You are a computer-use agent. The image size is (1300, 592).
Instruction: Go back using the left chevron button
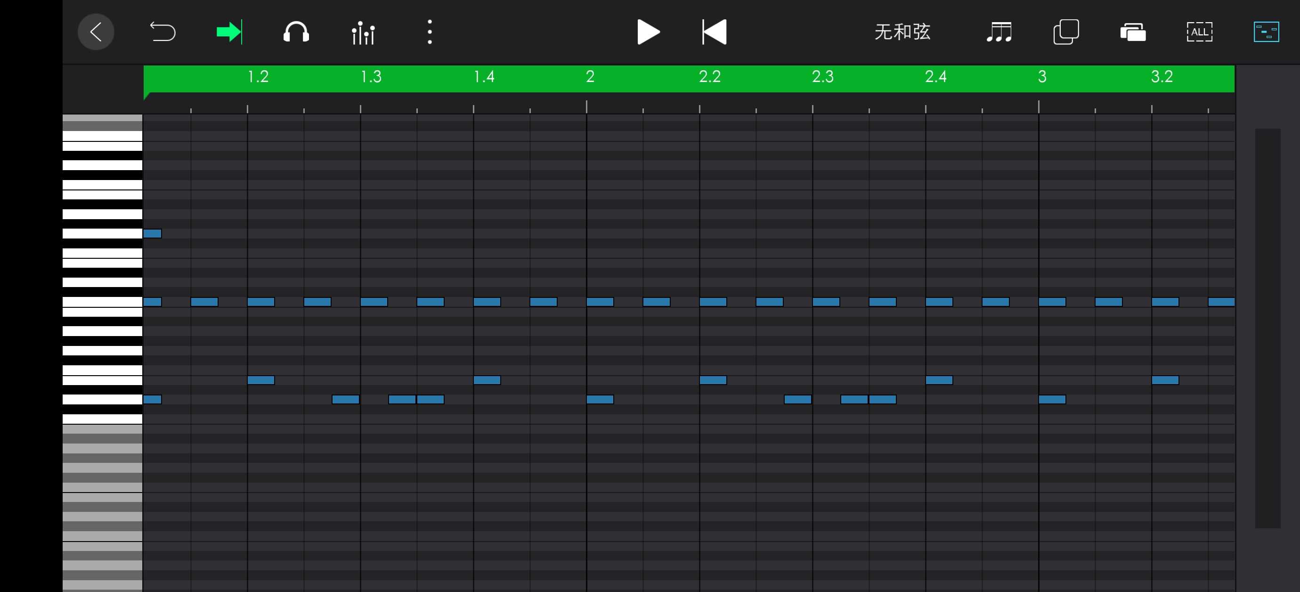tap(95, 33)
